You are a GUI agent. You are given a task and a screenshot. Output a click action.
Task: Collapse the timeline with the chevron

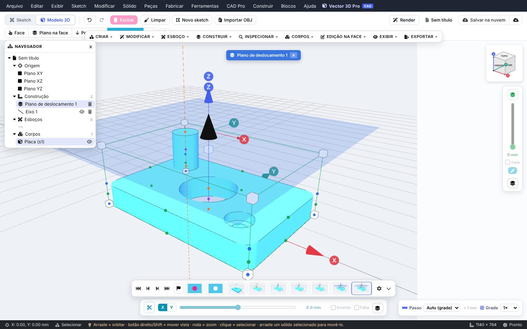coord(389,288)
